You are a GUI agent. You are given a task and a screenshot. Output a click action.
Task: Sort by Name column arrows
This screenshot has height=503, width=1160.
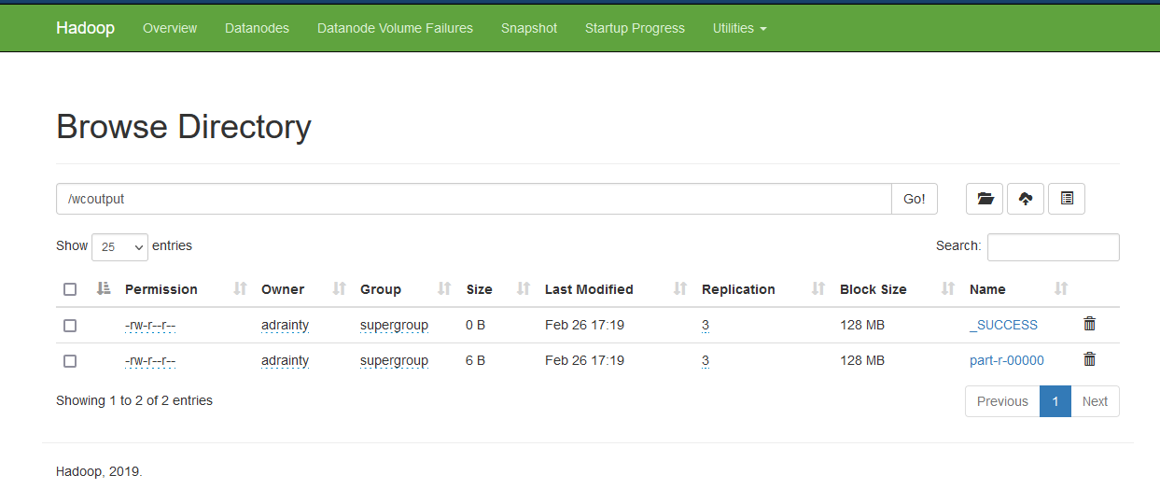tap(1061, 289)
